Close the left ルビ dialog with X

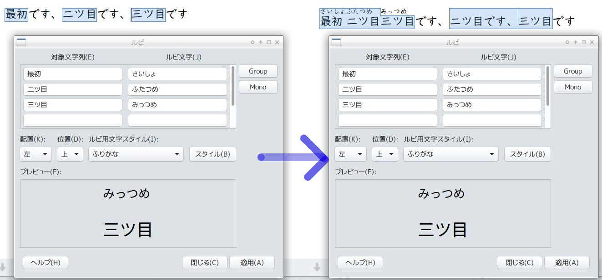click(277, 42)
